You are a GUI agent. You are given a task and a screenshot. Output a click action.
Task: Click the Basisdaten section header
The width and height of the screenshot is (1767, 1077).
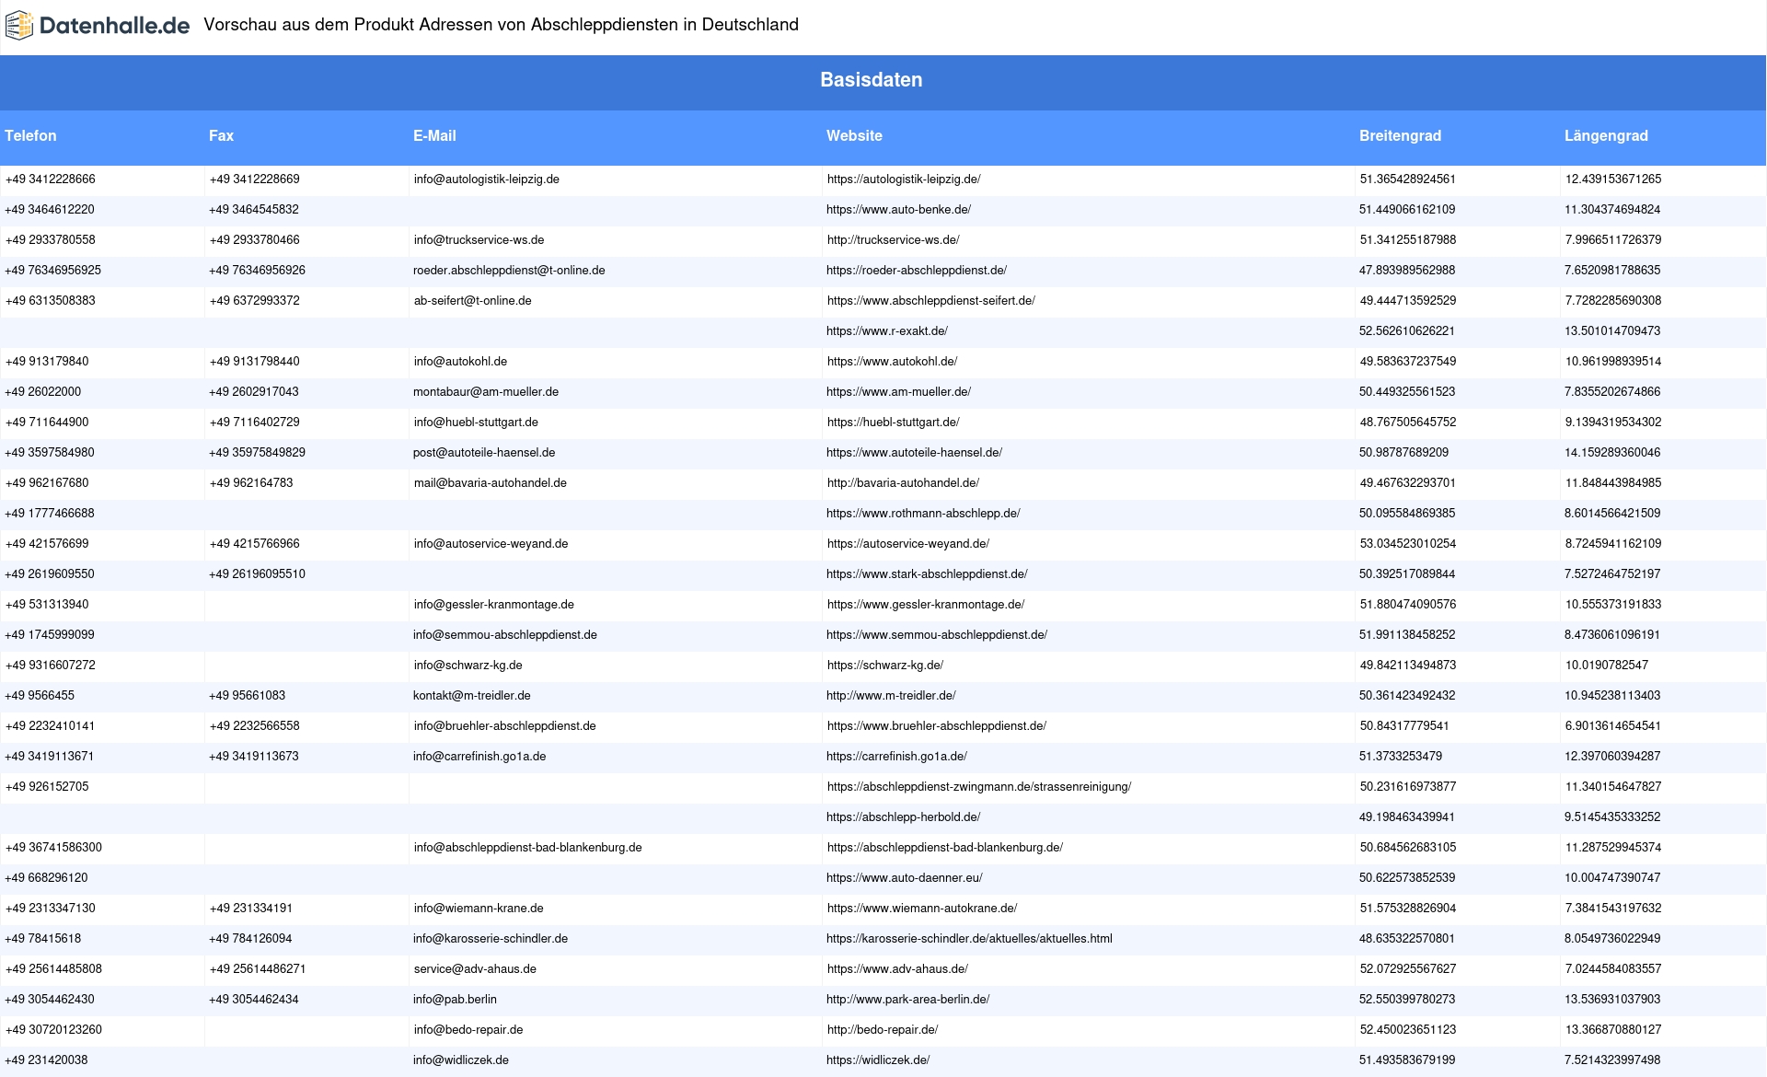(871, 80)
